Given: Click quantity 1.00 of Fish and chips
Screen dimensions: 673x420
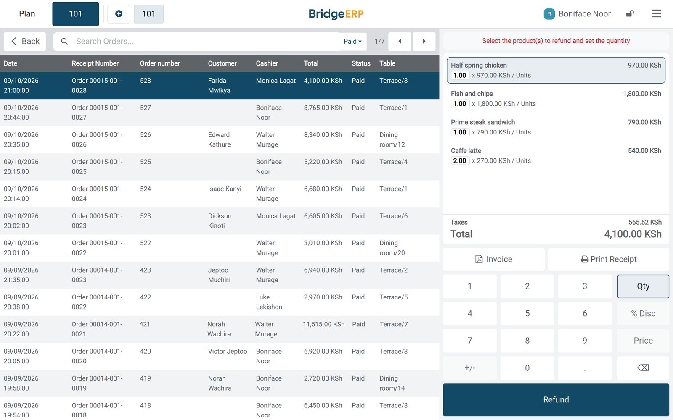Looking at the screenshot, I should tap(460, 104).
